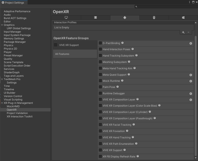Open Burst AOT Settings
This screenshot has height=161, width=198.
[x=15, y=18]
